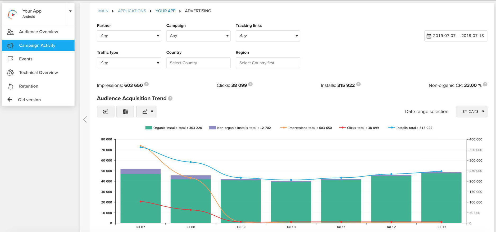Show help for Clicks metric

coord(250,84)
